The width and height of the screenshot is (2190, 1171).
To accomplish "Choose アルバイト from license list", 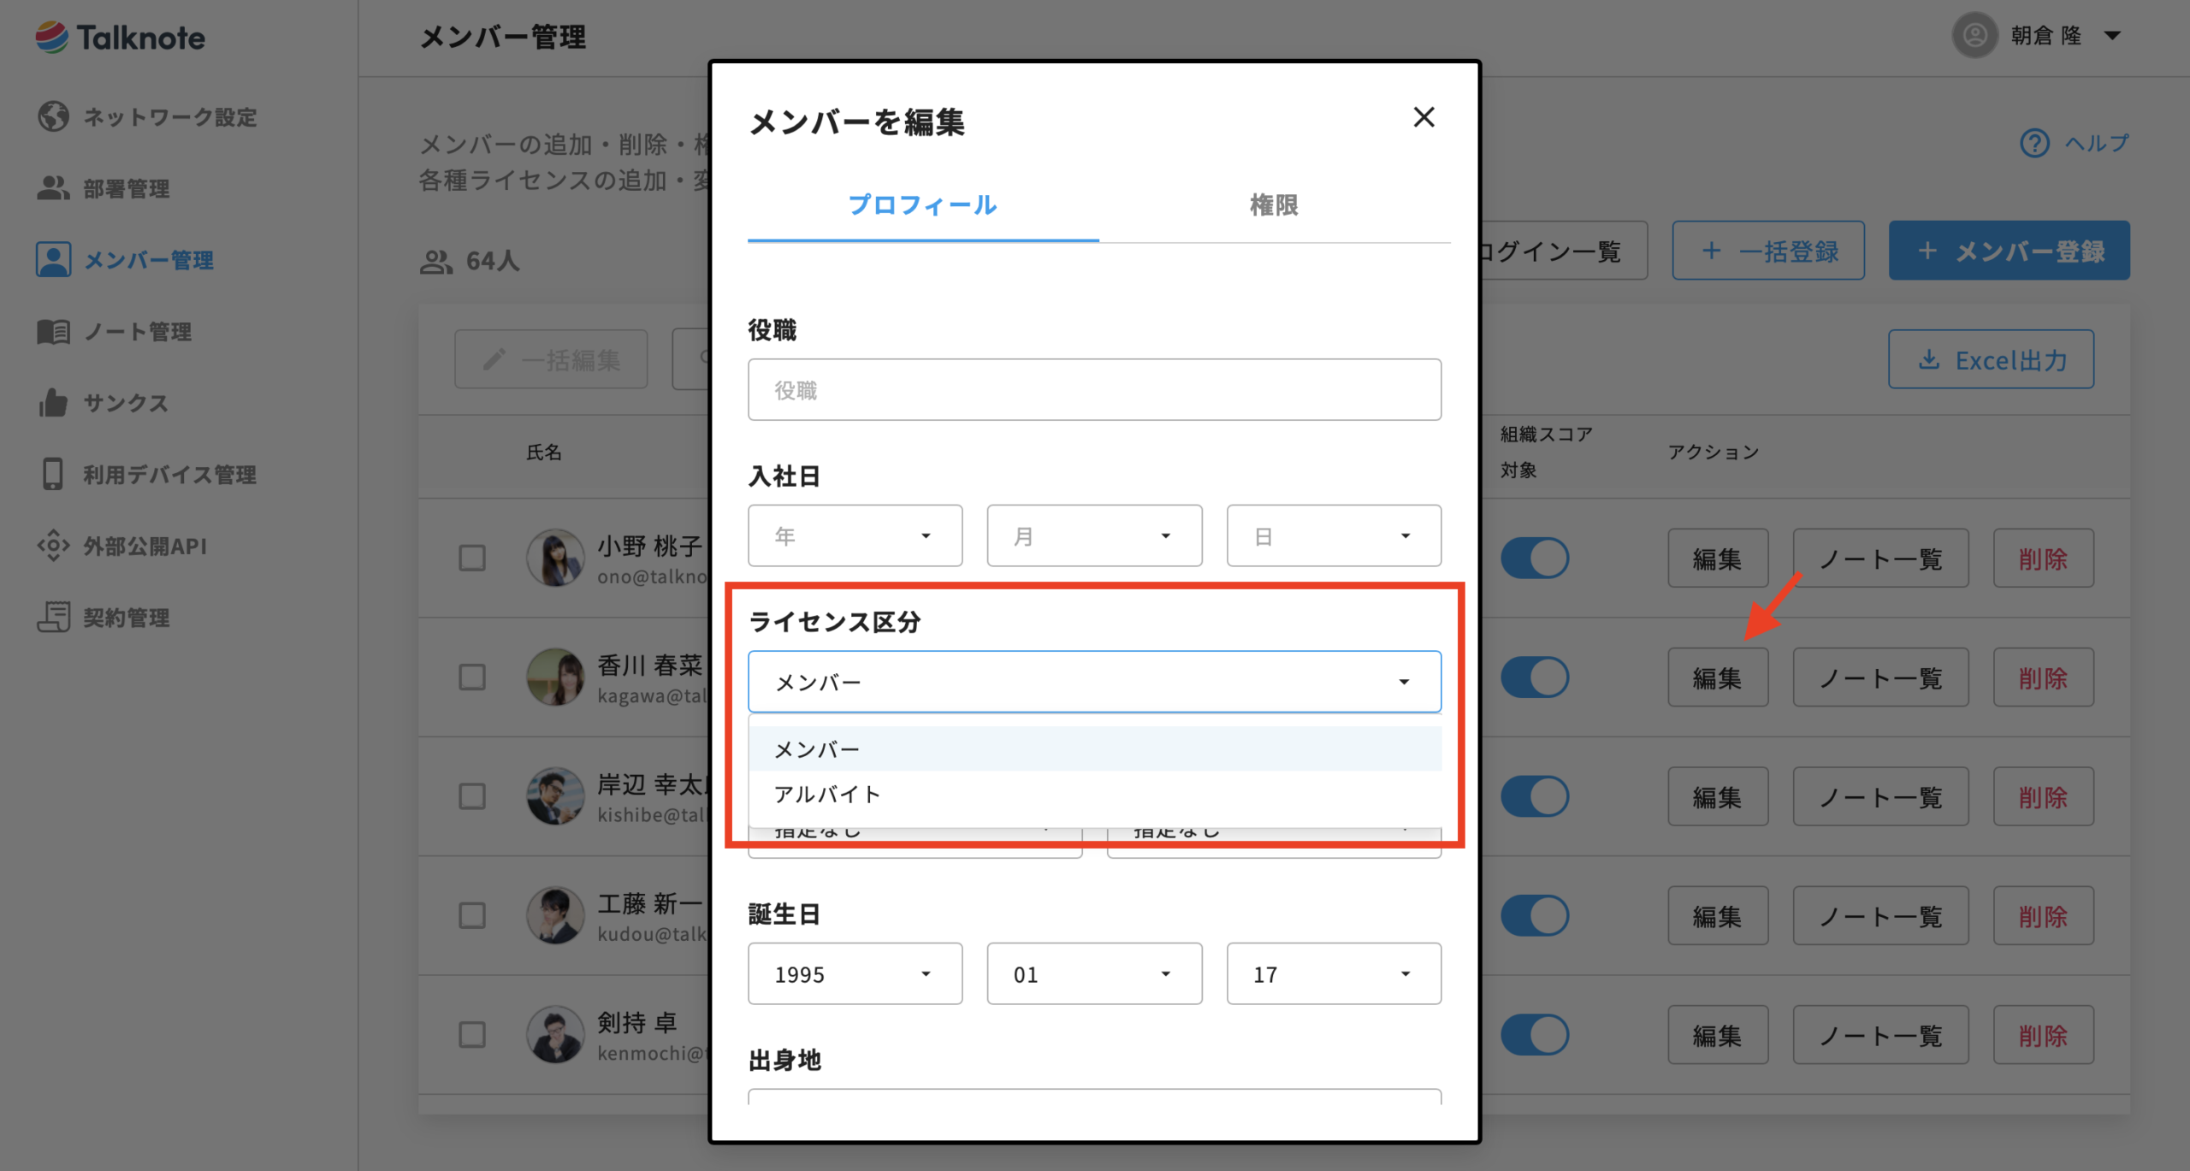I will tap(827, 795).
